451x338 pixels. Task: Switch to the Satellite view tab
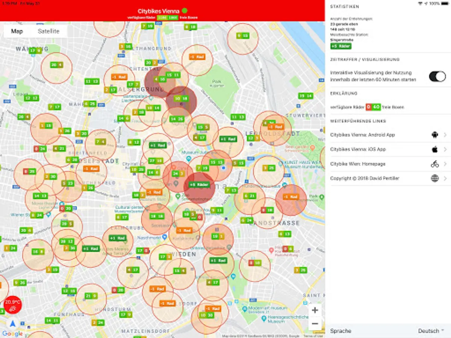[48, 31]
